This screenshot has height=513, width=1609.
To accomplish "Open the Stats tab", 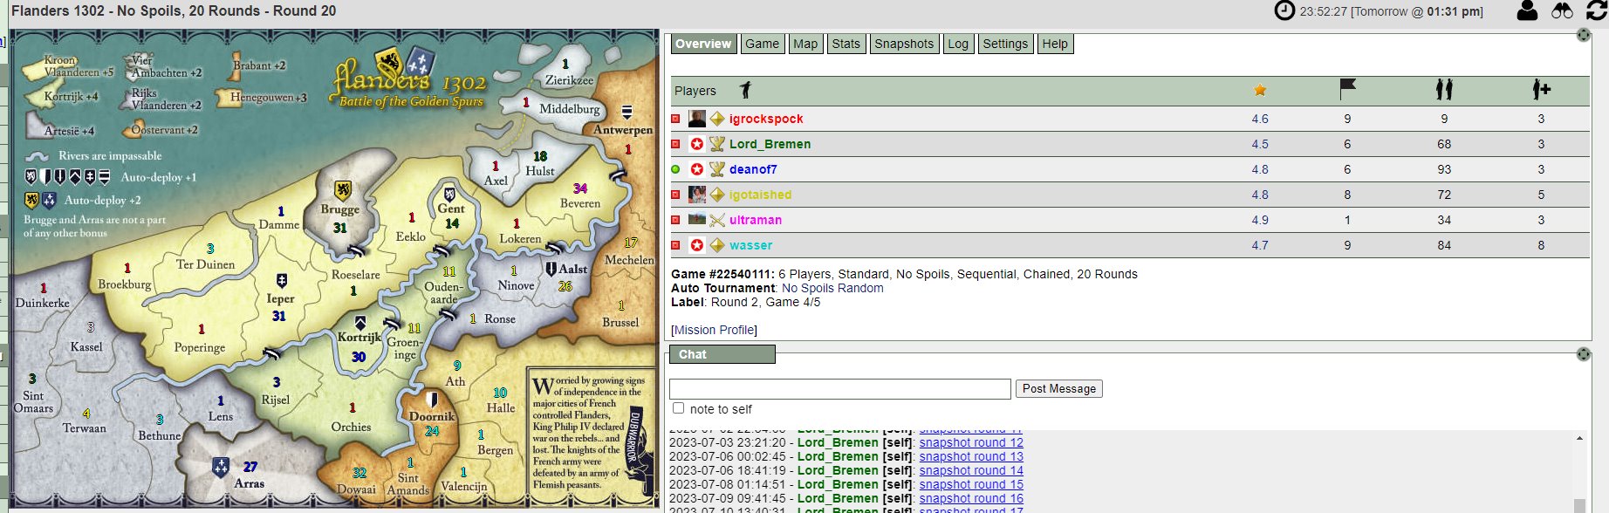I will pos(846,44).
